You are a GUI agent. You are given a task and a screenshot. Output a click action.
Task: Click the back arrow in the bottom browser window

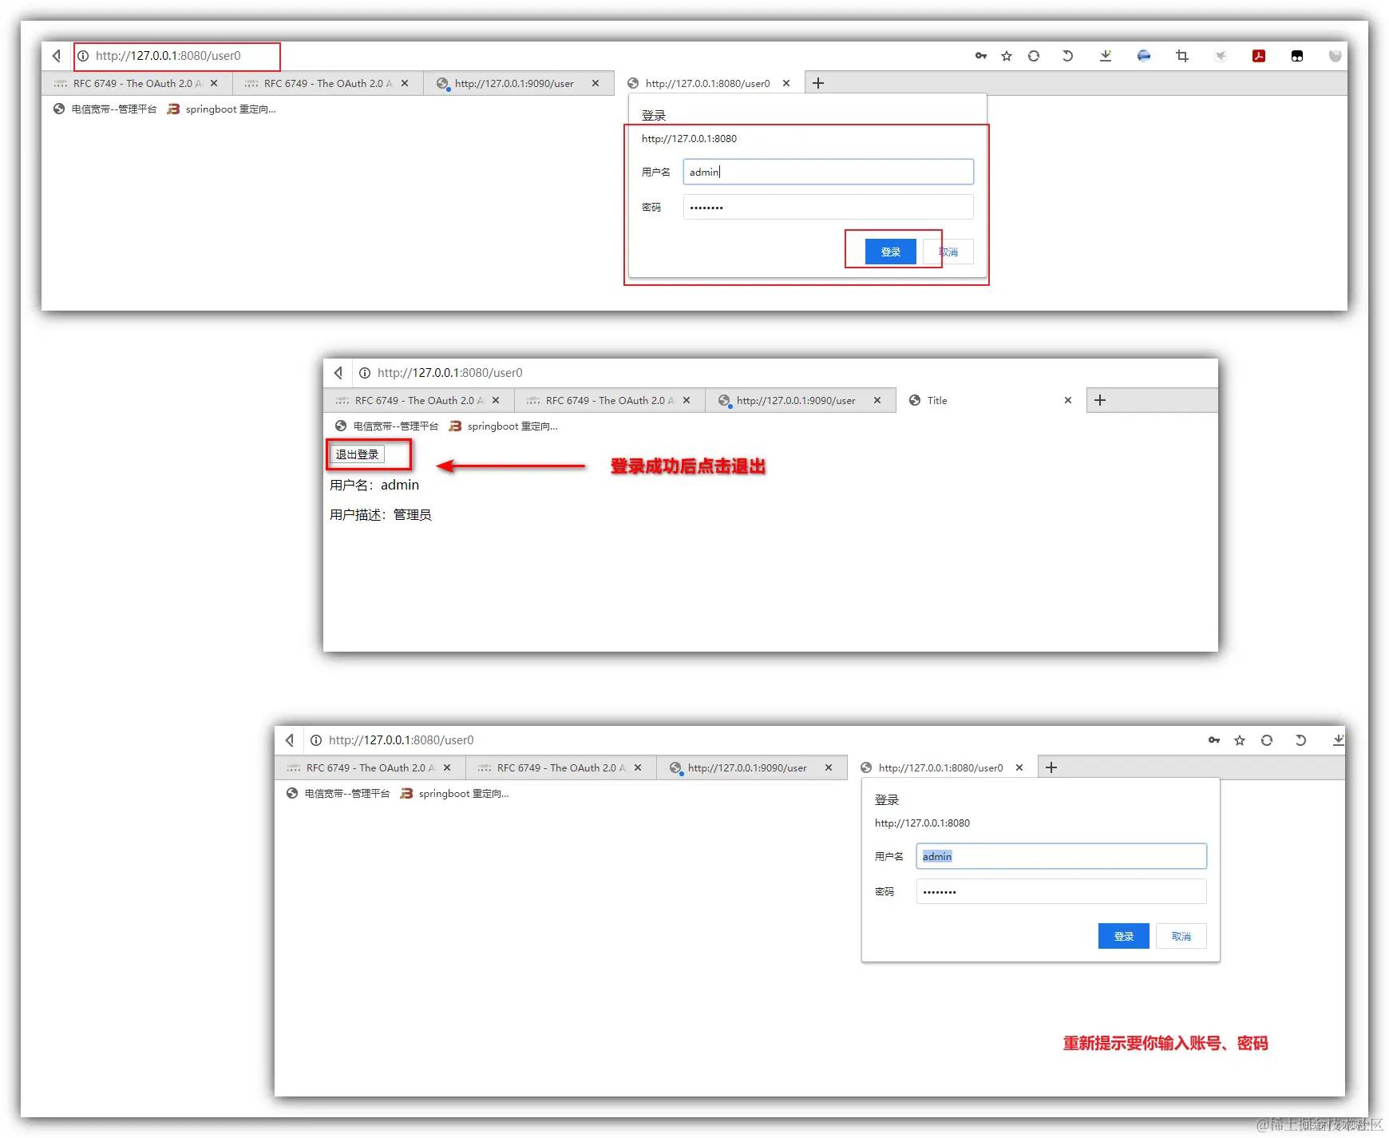click(x=290, y=740)
